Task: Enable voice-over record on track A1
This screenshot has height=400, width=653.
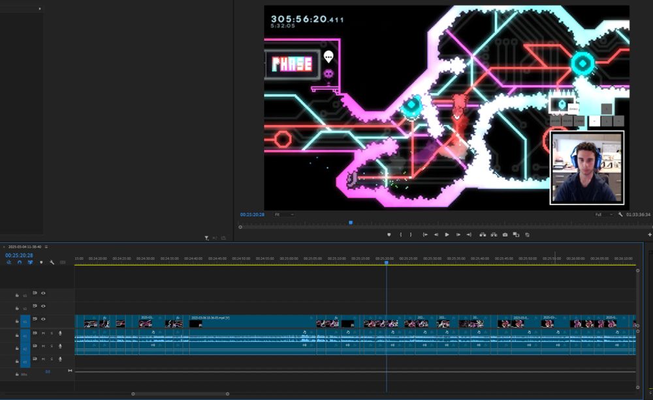Action: (x=60, y=333)
